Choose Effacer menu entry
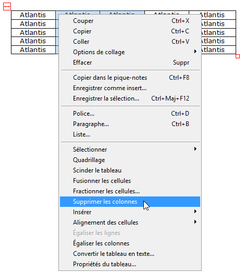This screenshot has height=272, width=245. [x=130, y=63]
